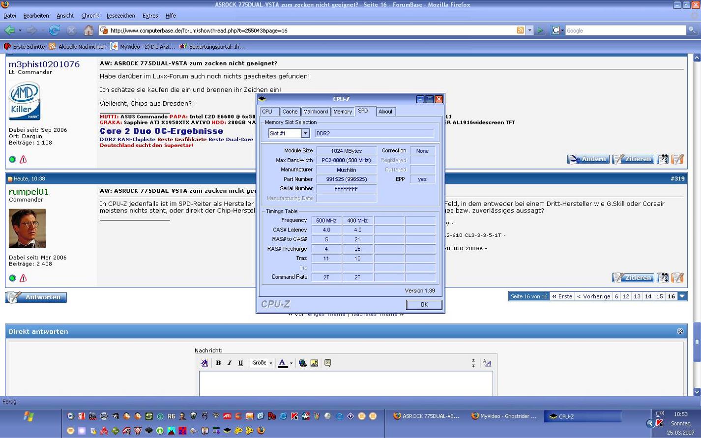Click rumpel01's avatar image
The width and height of the screenshot is (701, 438).
tap(27, 228)
